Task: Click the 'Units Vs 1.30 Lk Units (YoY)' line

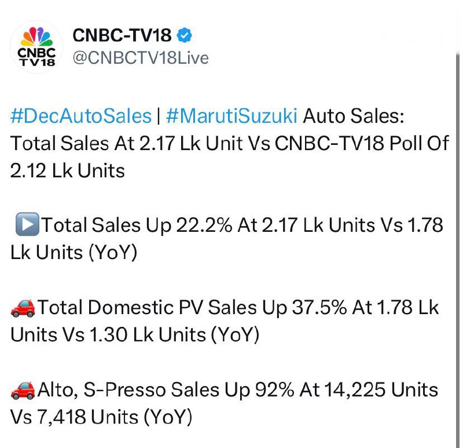Action: [x=135, y=335]
